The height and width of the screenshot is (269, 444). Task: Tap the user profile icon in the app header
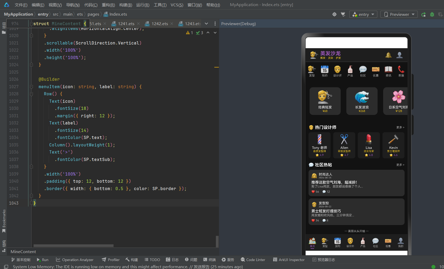[x=400, y=55]
